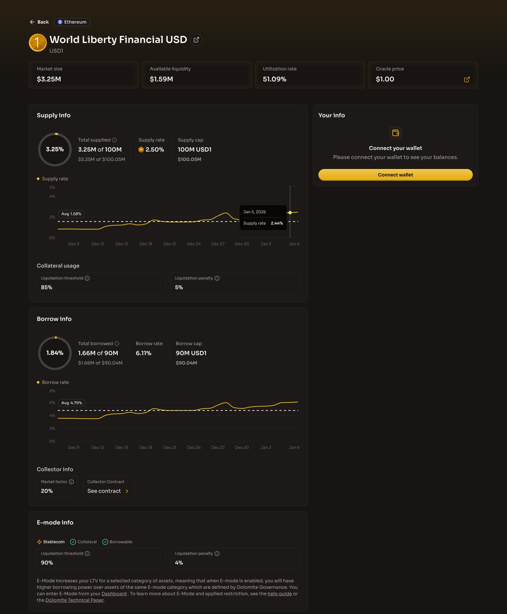
Task: Click the Utilization rate 51.09% card
Action: click(x=310, y=75)
